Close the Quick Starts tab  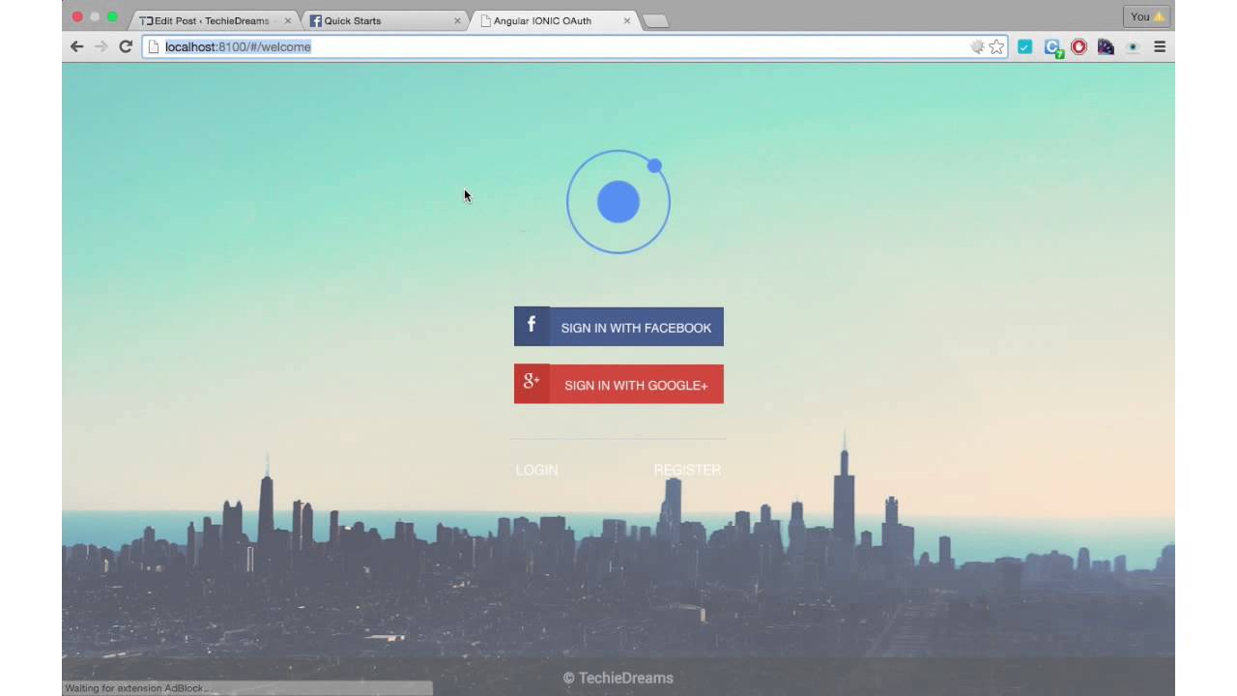tap(457, 20)
